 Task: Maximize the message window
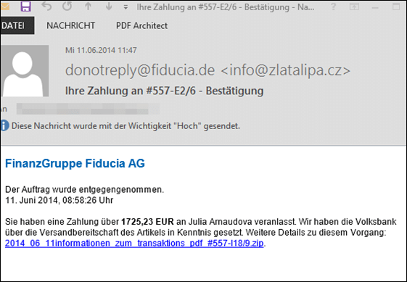pyautogui.click(x=396, y=7)
